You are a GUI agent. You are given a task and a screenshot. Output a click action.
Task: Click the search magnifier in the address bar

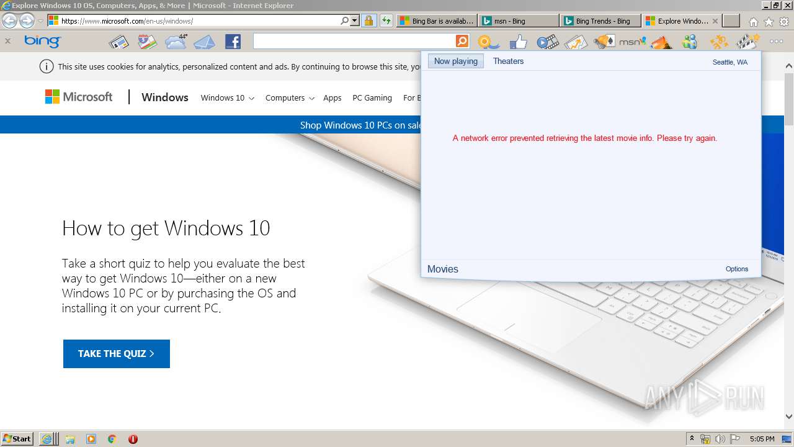pos(345,20)
